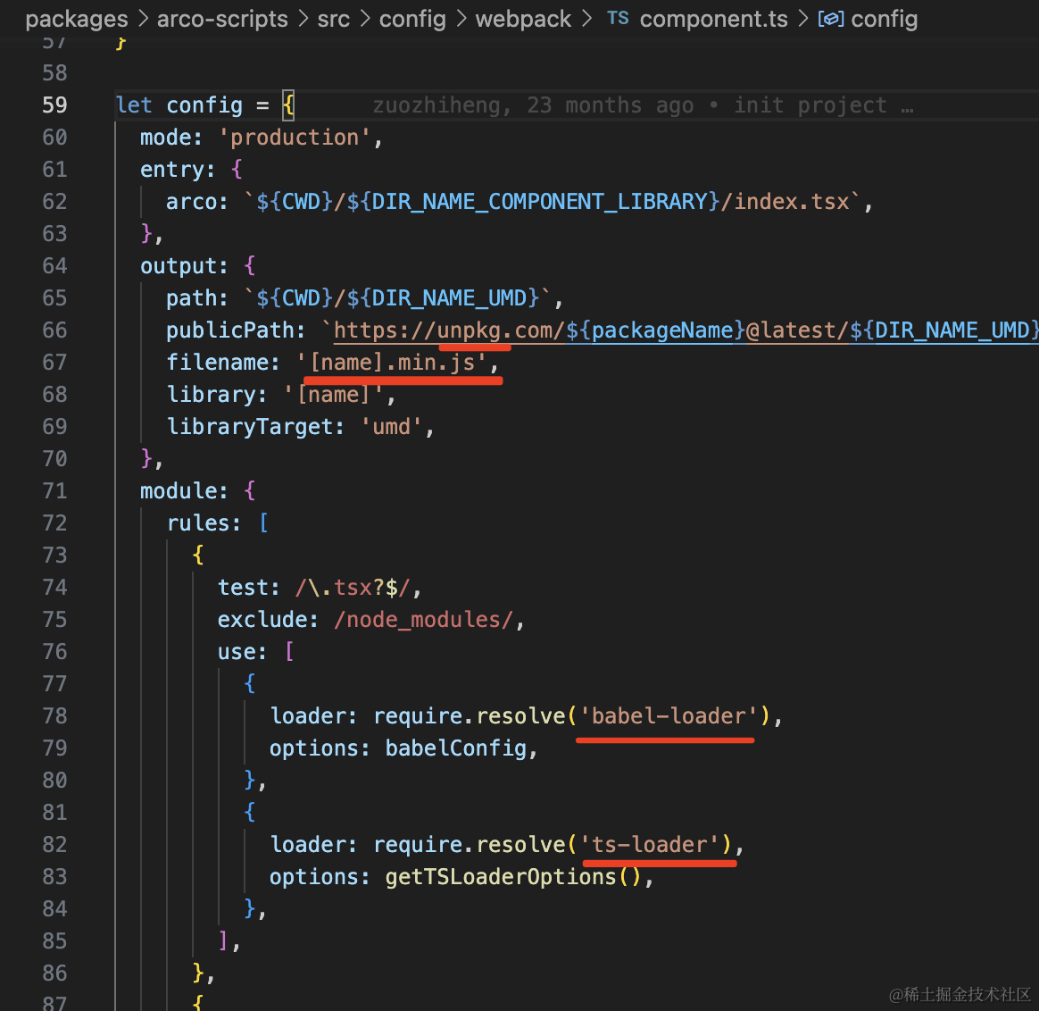Click the chevron after 'webpack' breadcrumb
The height and width of the screenshot is (1011, 1039).
(x=586, y=19)
